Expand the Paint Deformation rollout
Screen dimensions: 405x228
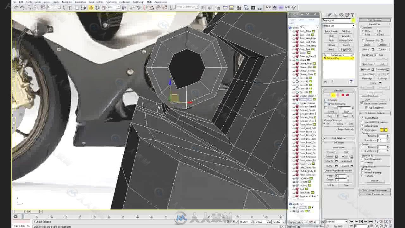pos(375,194)
